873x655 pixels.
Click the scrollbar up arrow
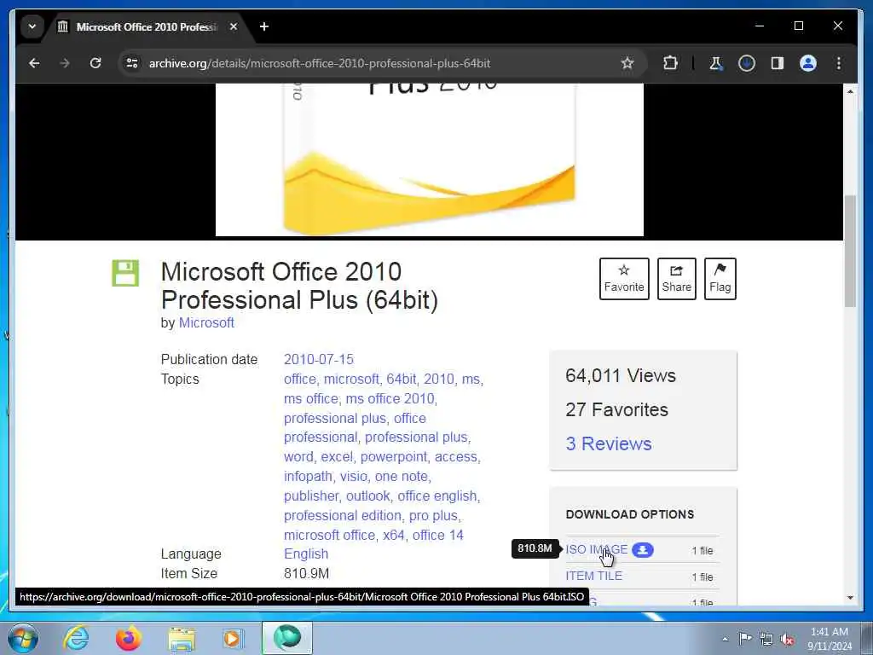coord(850,90)
